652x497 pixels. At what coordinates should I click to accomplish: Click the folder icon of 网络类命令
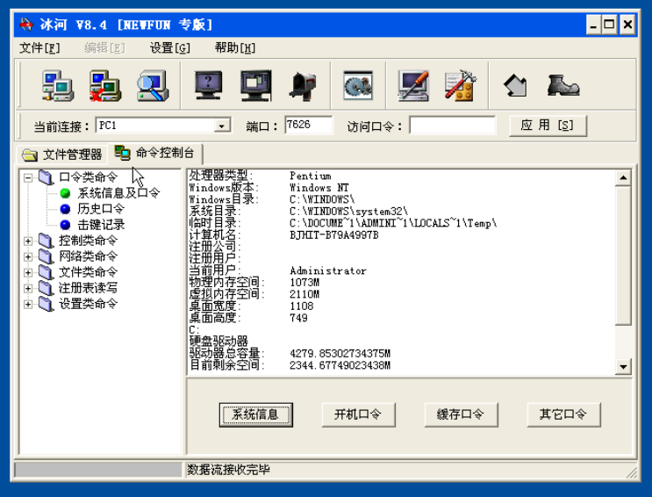click(x=46, y=256)
